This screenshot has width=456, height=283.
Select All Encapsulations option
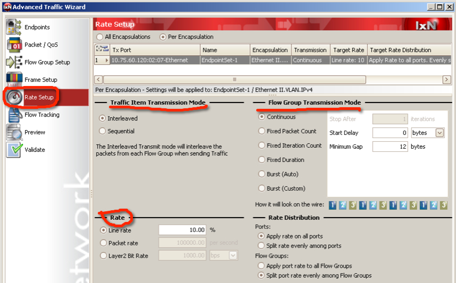(100, 37)
